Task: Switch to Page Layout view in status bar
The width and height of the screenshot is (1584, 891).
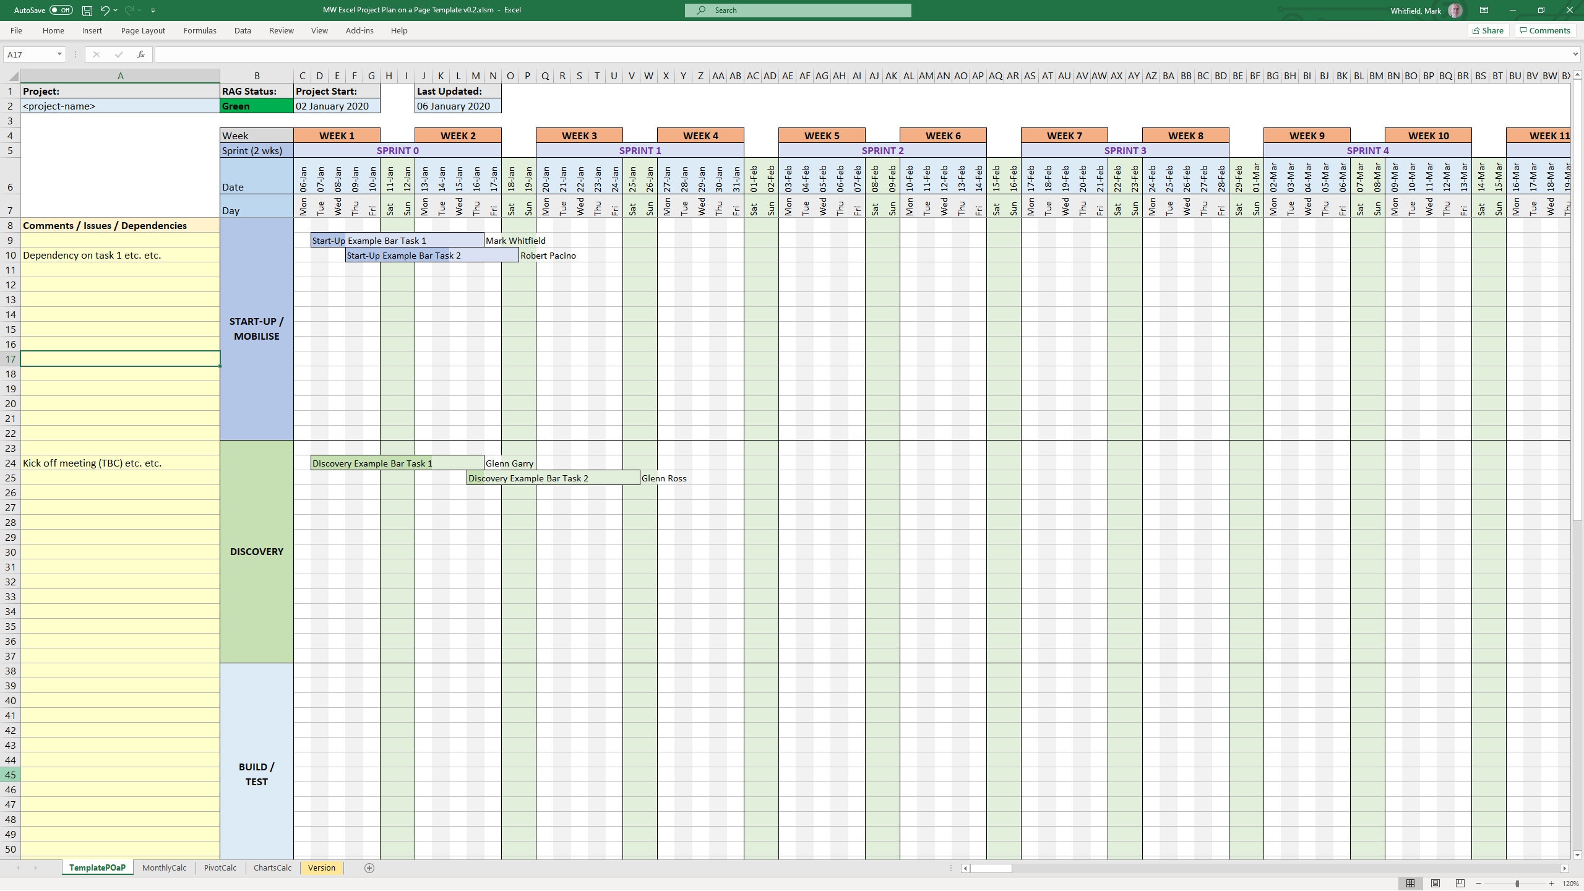Action: coord(1435,884)
